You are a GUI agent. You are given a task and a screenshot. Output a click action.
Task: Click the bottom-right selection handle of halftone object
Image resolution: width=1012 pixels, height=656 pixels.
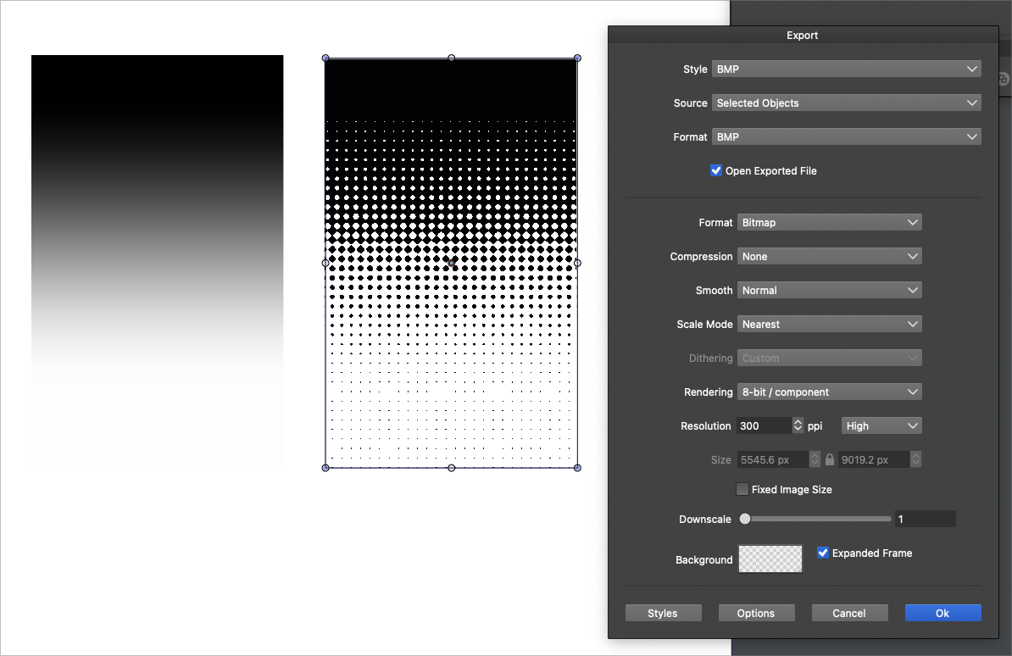click(577, 468)
